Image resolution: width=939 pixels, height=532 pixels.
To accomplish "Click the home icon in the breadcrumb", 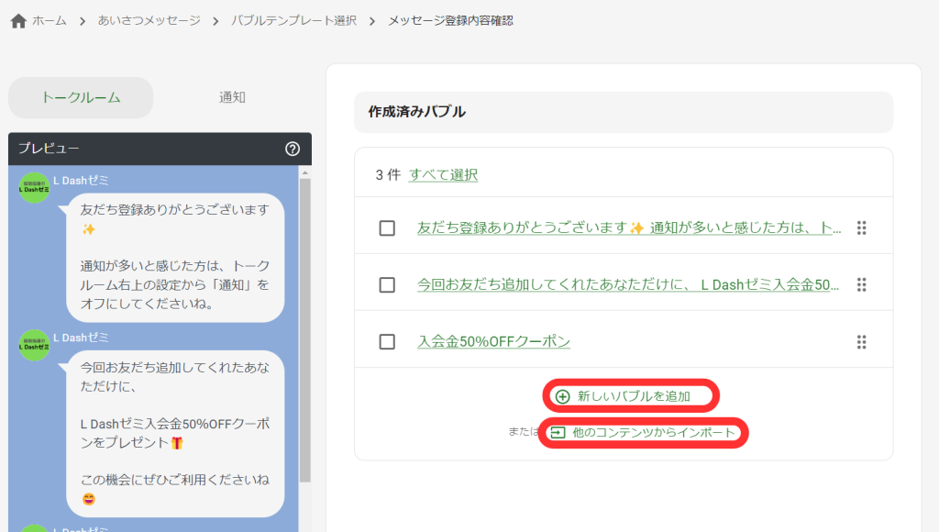I will 18,21.
